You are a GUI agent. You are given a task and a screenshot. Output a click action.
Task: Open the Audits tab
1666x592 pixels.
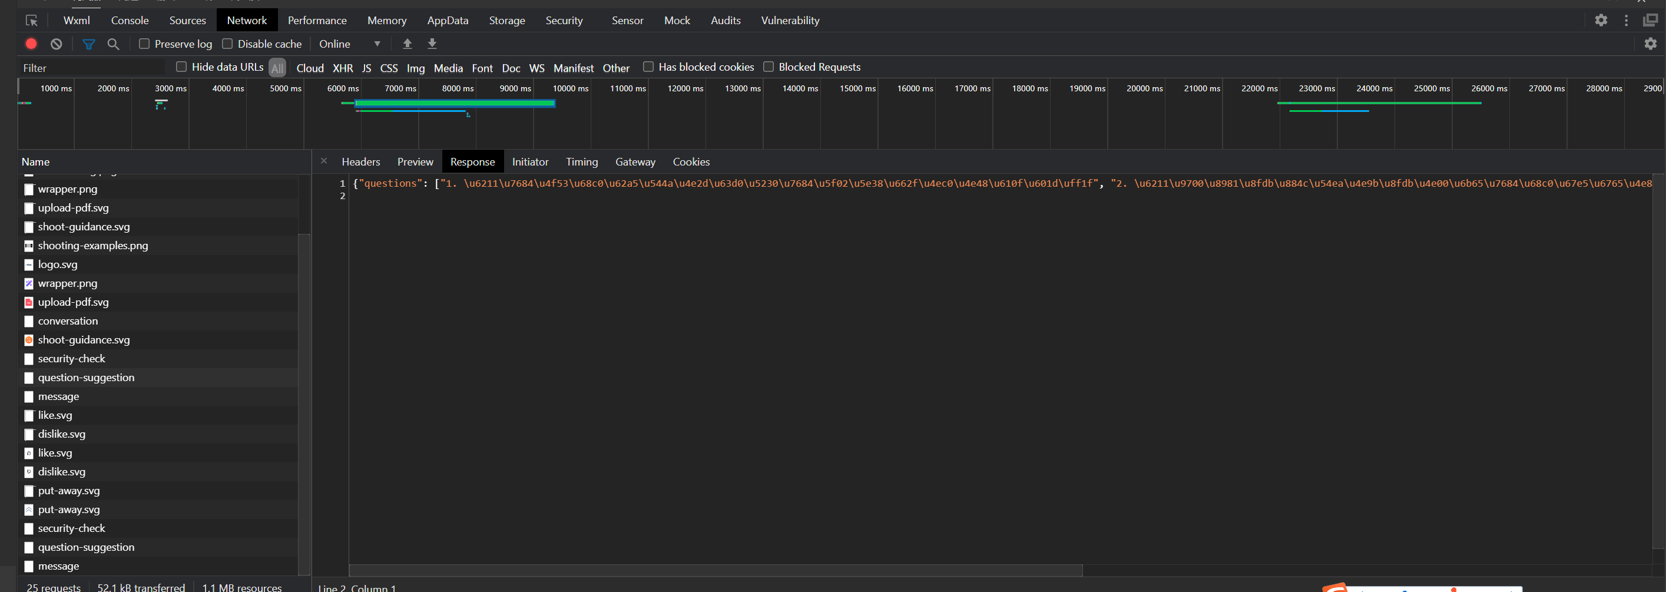click(726, 21)
